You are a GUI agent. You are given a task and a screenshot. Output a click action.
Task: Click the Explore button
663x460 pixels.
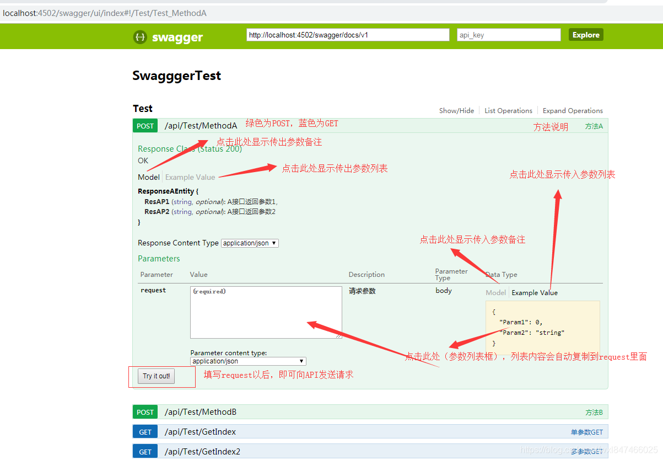click(x=586, y=35)
